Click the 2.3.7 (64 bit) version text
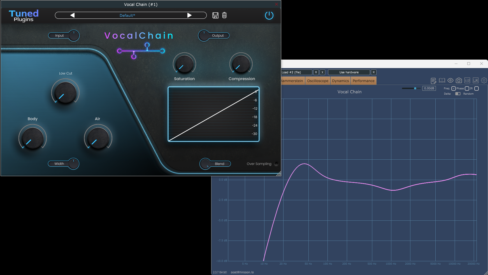Image resolution: width=488 pixels, height=275 pixels. pos(220,272)
